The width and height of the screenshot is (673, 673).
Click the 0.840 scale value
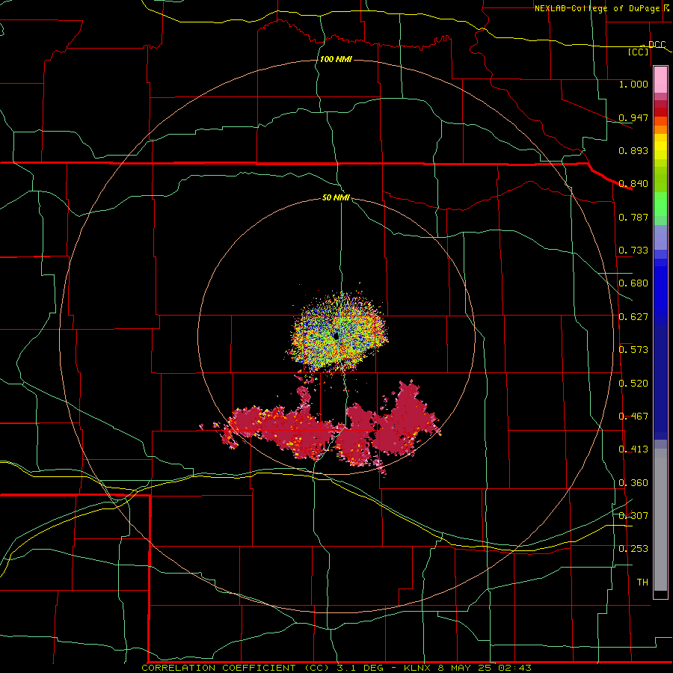[x=633, y=184]
